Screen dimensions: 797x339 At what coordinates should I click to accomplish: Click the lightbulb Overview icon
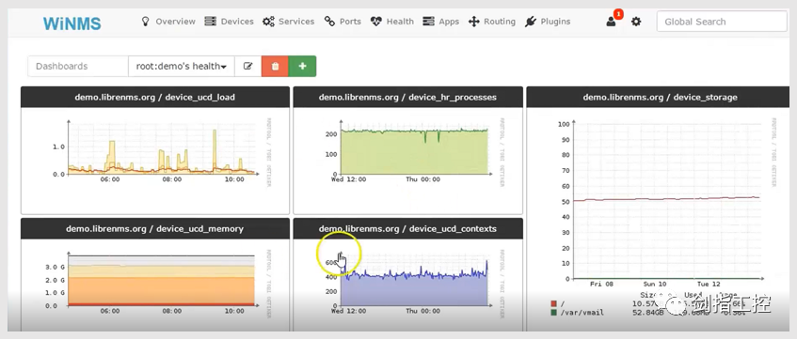tap(145, 22)
